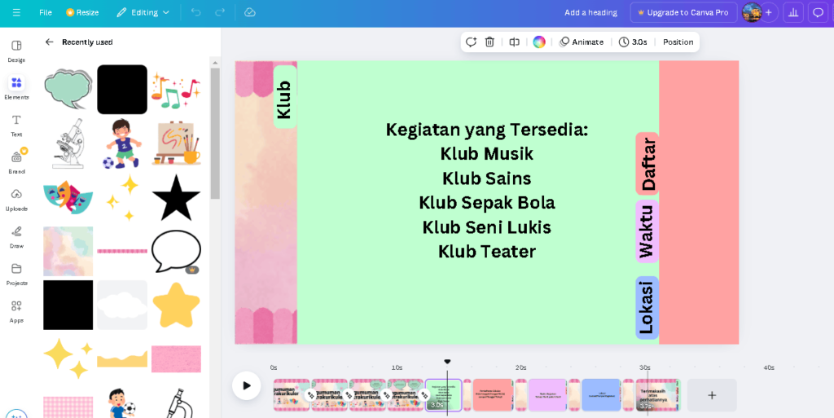The width and height of the screenshot is (834, 418).
Task: Select the boy with soccer ball element
Action: tap(122, 143)
